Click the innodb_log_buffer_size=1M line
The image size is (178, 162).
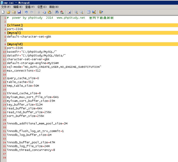pyautogui.click(x=29, y=135)
